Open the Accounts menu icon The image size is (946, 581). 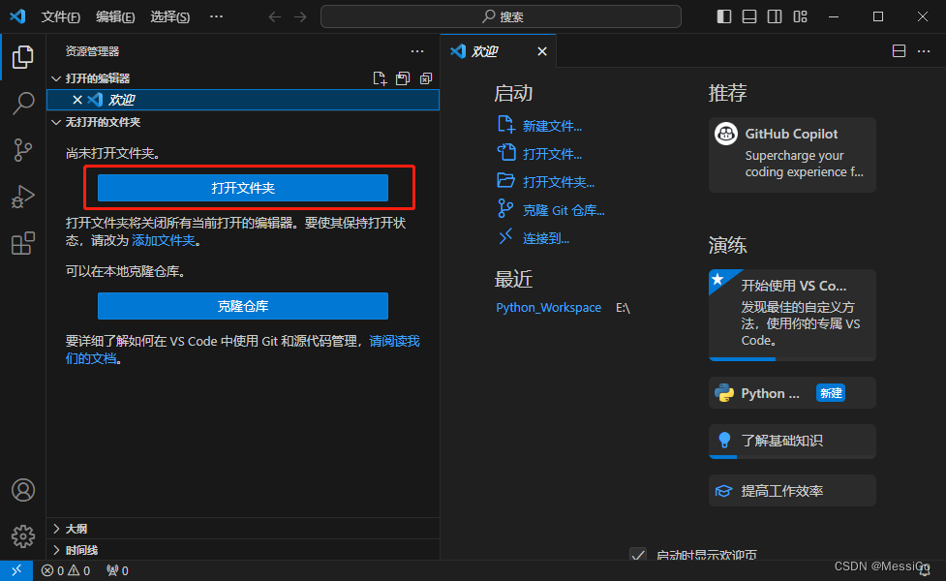pos(23,490)
